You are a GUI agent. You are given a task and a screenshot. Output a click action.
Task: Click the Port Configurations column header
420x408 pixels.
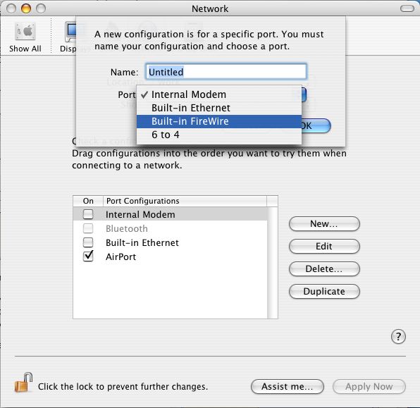(185, 201)
